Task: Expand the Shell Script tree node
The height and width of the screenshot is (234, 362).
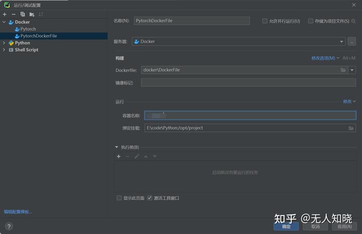Action: 4,50
